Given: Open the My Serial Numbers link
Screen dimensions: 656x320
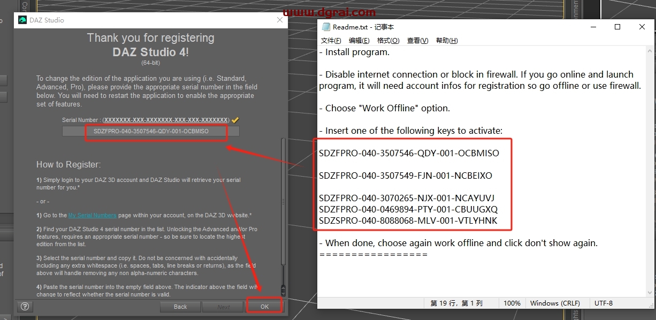Looking at the screenshot, I should (x=92, y=215).
